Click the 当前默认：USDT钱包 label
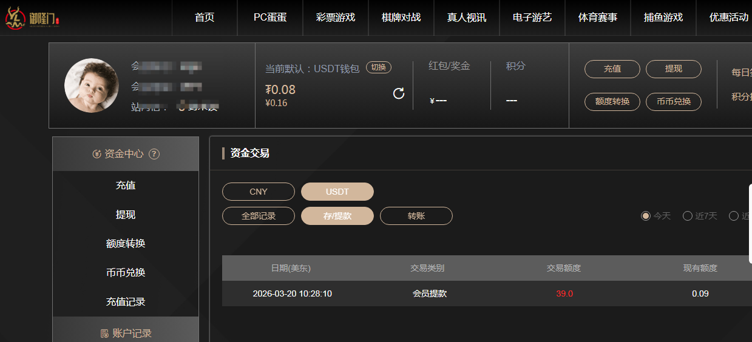Image resolution: width=752 pixels, height=342 pixels. point(313,69)
